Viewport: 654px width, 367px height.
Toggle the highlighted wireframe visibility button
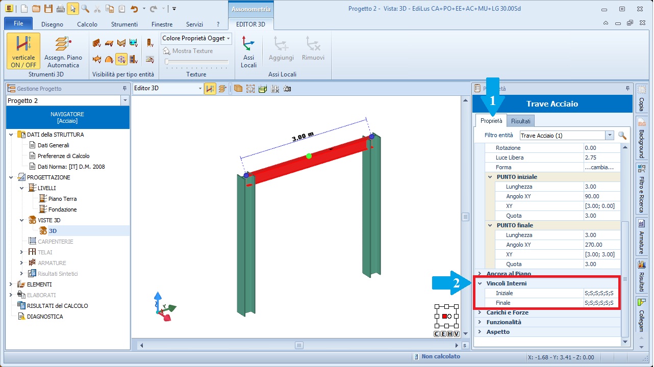(121, 59)
